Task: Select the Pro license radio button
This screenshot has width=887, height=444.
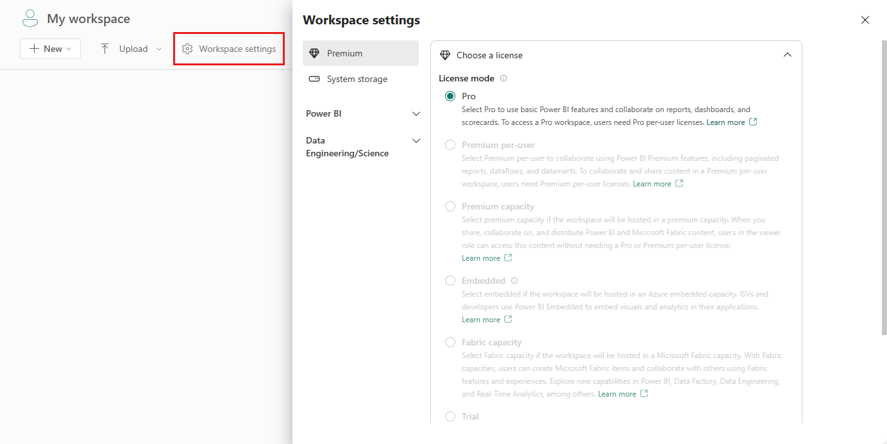Action: (x=450, y=96)
